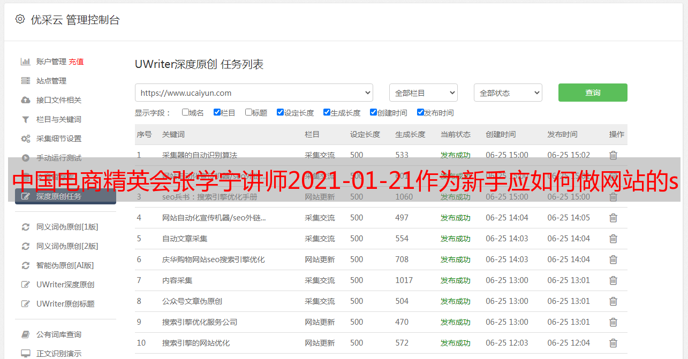Open the 全部栏目 dropdown
The image size is (688, 359).
click(423, 93)
